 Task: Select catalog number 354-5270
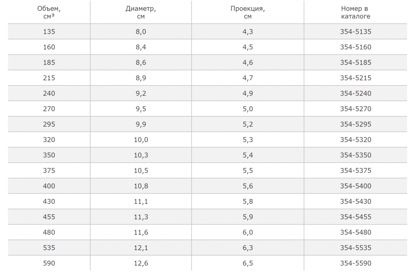coord(356,109)
